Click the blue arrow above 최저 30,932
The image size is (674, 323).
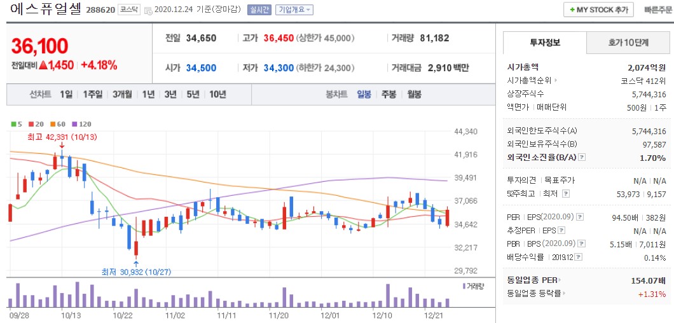[136, 263]
